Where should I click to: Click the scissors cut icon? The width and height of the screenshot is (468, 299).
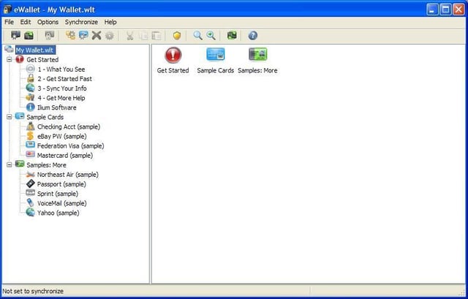point(130,36)
